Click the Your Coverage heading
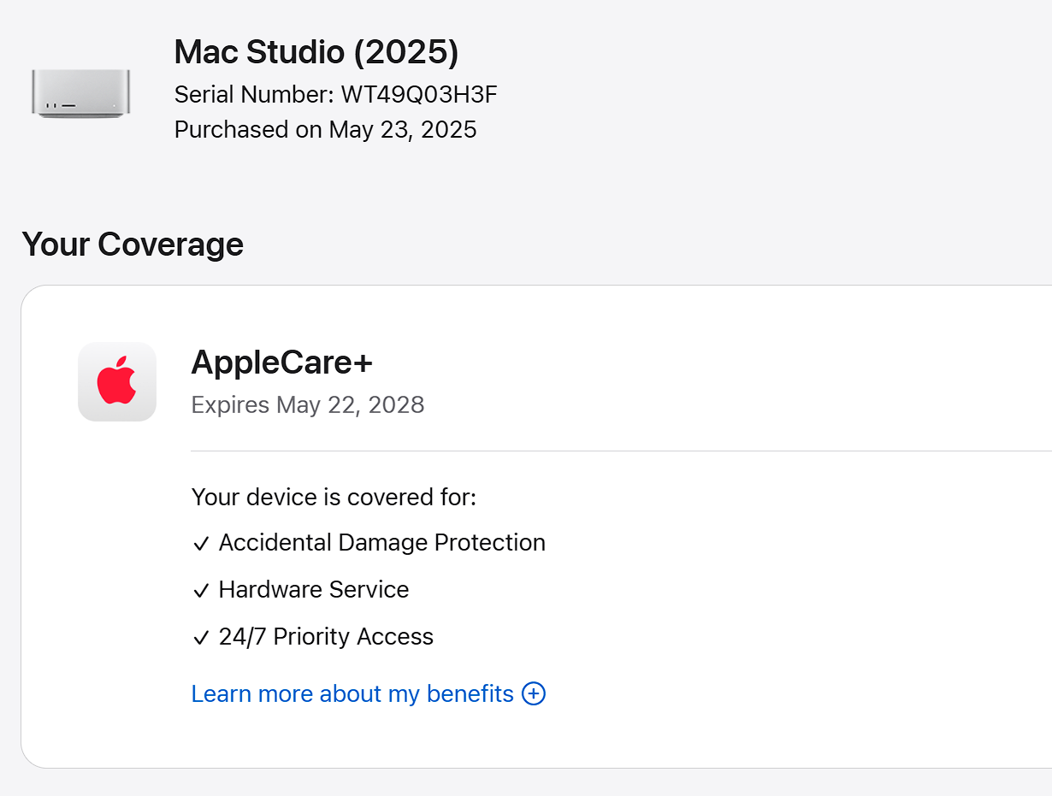1052x796 pixels. click(x=133, y=245)
